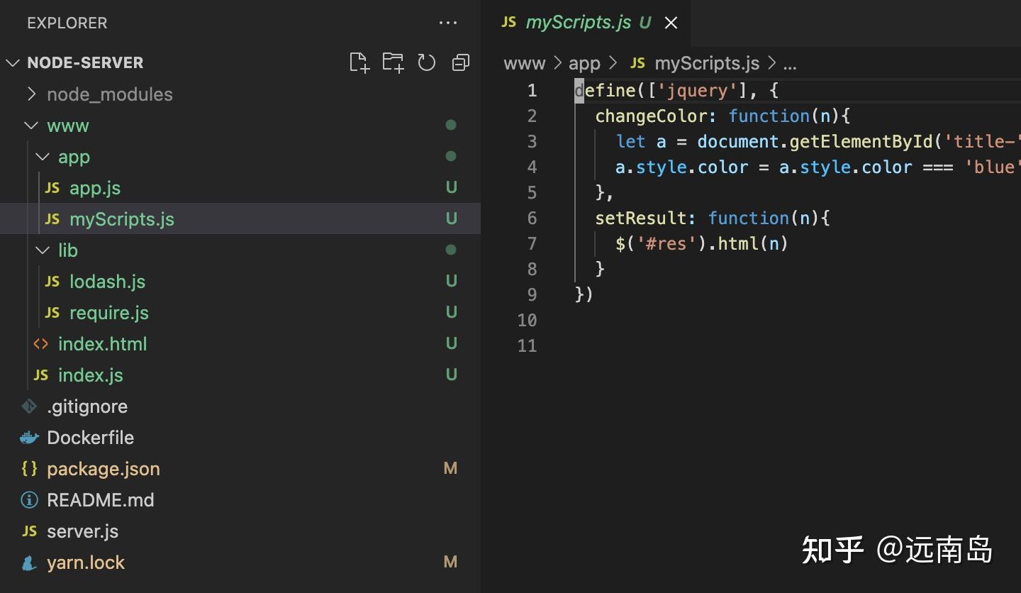Click the app breadcrumb segment

(584, 63)
